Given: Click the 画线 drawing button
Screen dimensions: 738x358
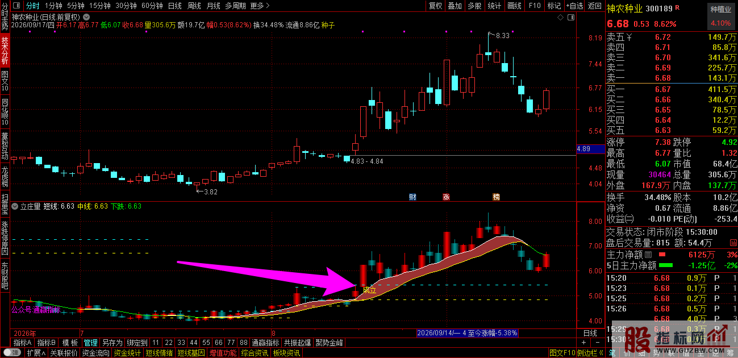Looking at the screenshot, I should (x=514, y=6).
